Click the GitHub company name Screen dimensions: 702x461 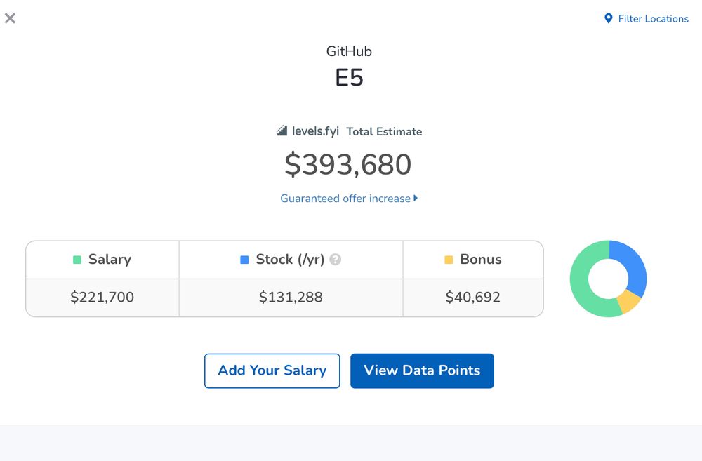[349, 51]
